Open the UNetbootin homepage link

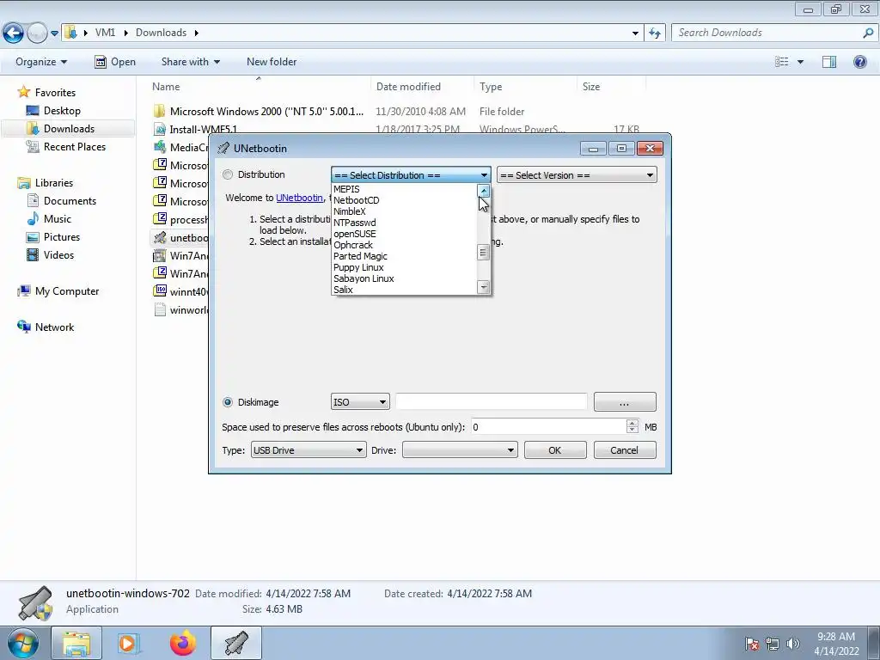click(299, 198)
